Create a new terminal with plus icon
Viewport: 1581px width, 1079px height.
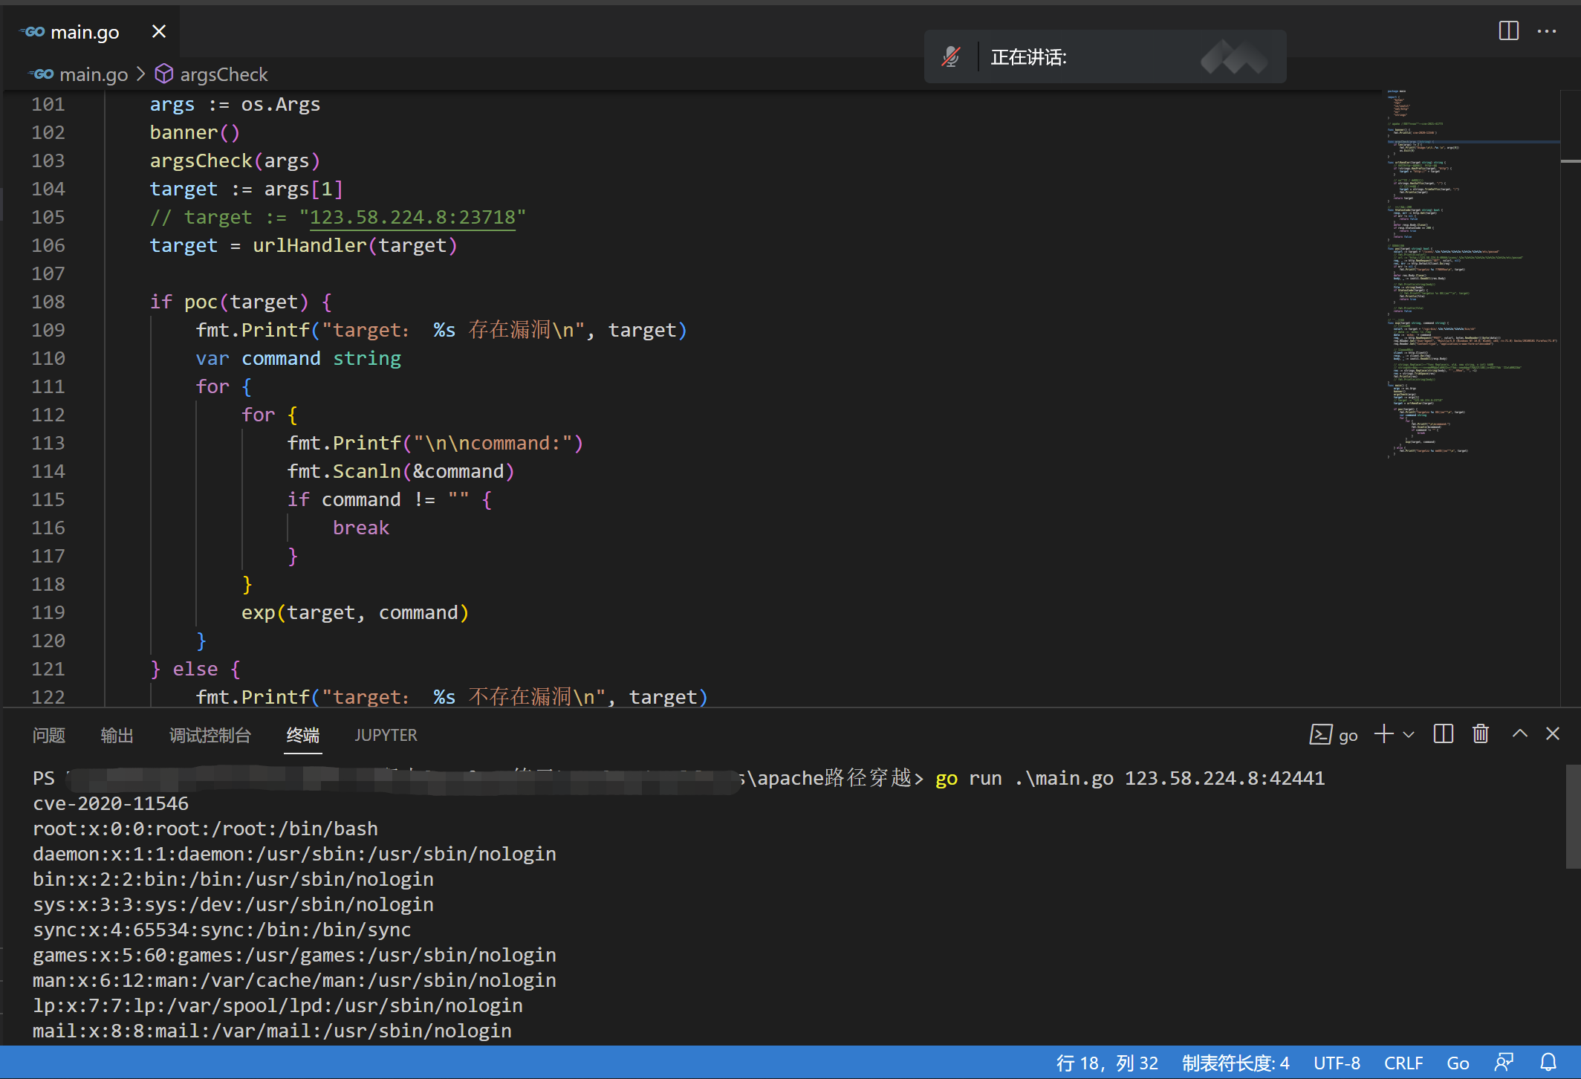(1383, 734)
